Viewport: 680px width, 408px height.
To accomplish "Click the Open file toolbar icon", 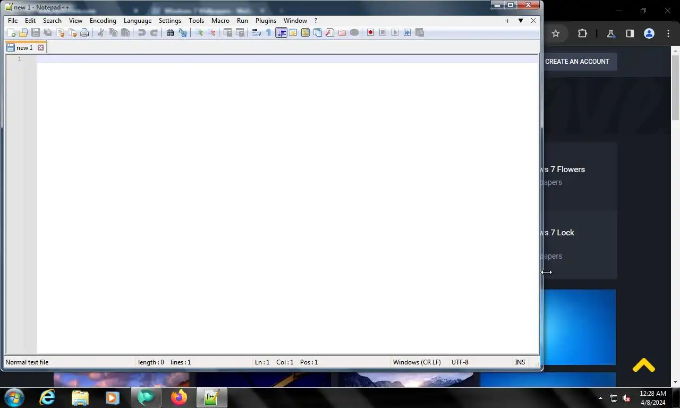I will (23, 32).
